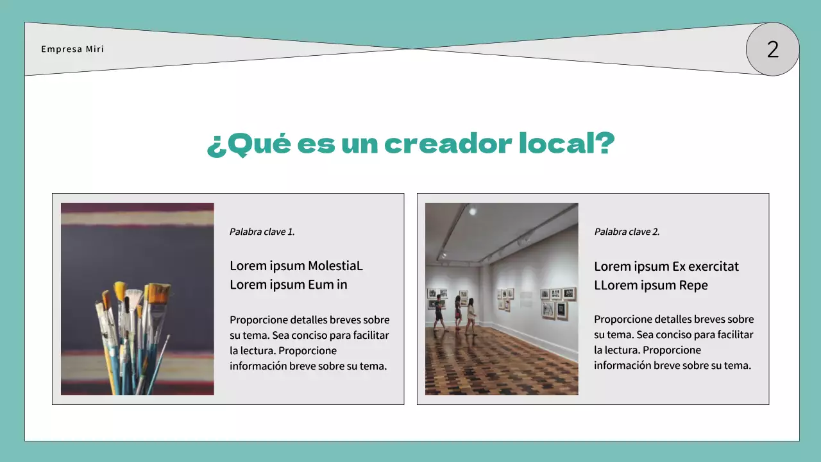Click the "Lorem ipsum Ex exercitat" heading line
This screenshot has width=821, height=462.
pos(666,266)
